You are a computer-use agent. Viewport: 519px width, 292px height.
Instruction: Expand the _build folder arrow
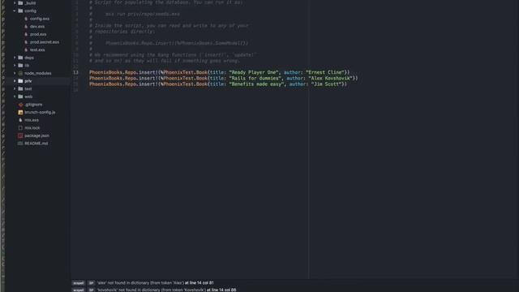[x=15, y=3]
